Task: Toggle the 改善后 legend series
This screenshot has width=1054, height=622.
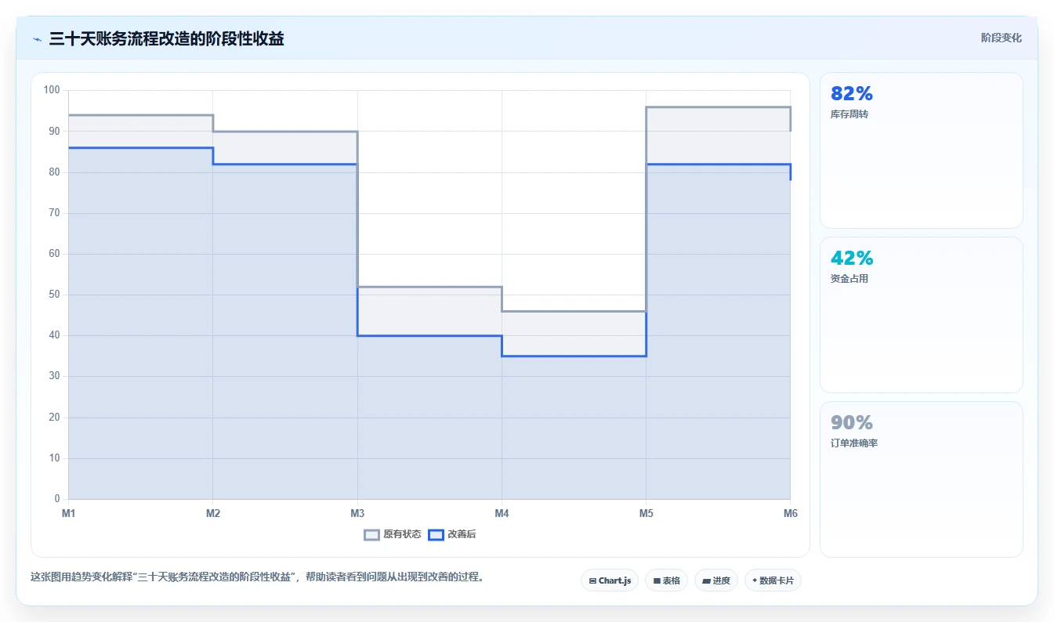Action: (x=452, y=534)
